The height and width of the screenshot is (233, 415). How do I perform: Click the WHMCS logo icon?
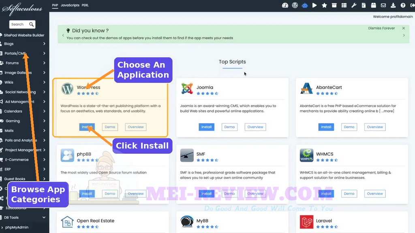click(306, 155)
